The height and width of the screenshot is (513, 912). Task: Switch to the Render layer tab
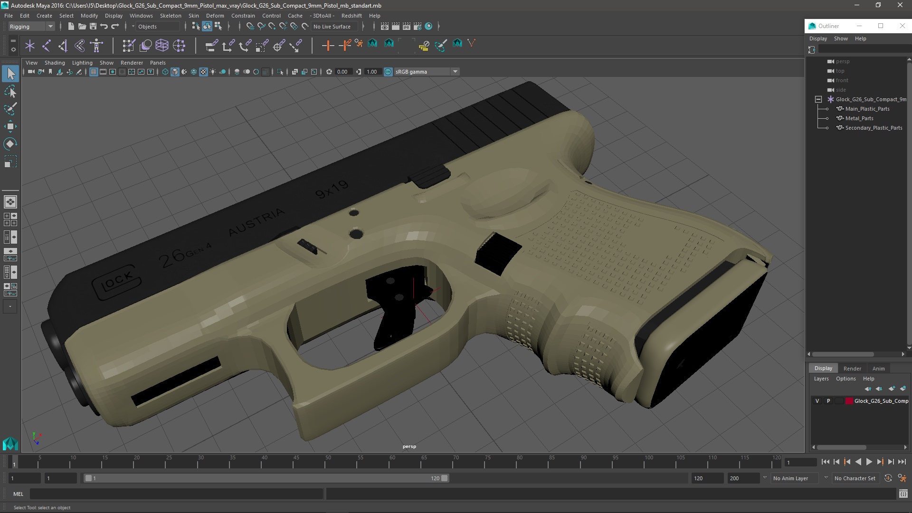[852, 369]
